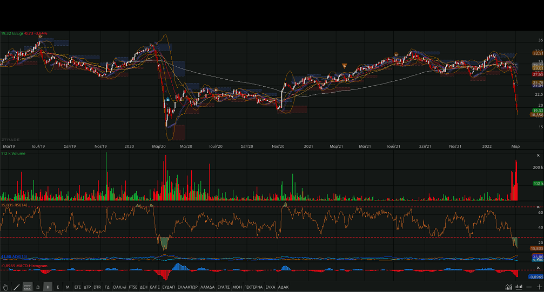Open the indicators chart icon
The height and width of the screenshot is (292, 544).
point(508,287)
